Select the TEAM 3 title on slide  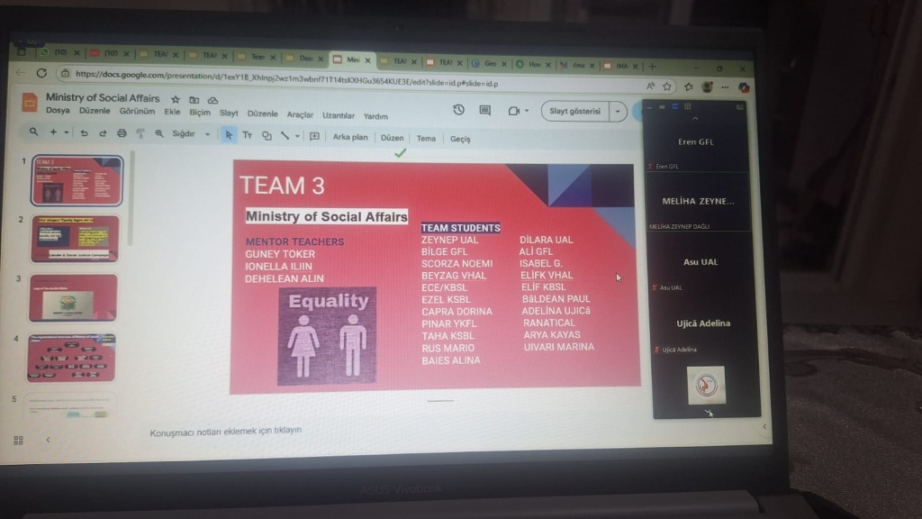282,186
